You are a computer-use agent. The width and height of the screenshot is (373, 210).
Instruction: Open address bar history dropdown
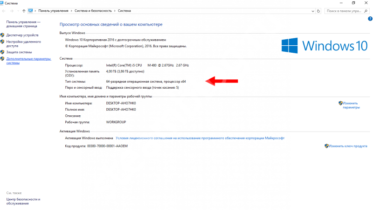[x=313, y=11]
